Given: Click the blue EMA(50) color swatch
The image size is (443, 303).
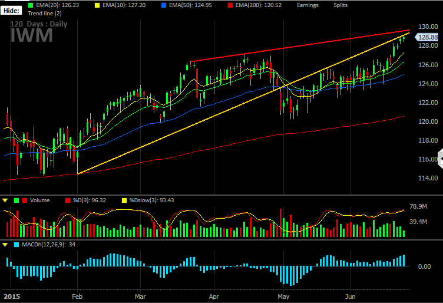Looking at the screenshot, I should [x=164, y=5].
